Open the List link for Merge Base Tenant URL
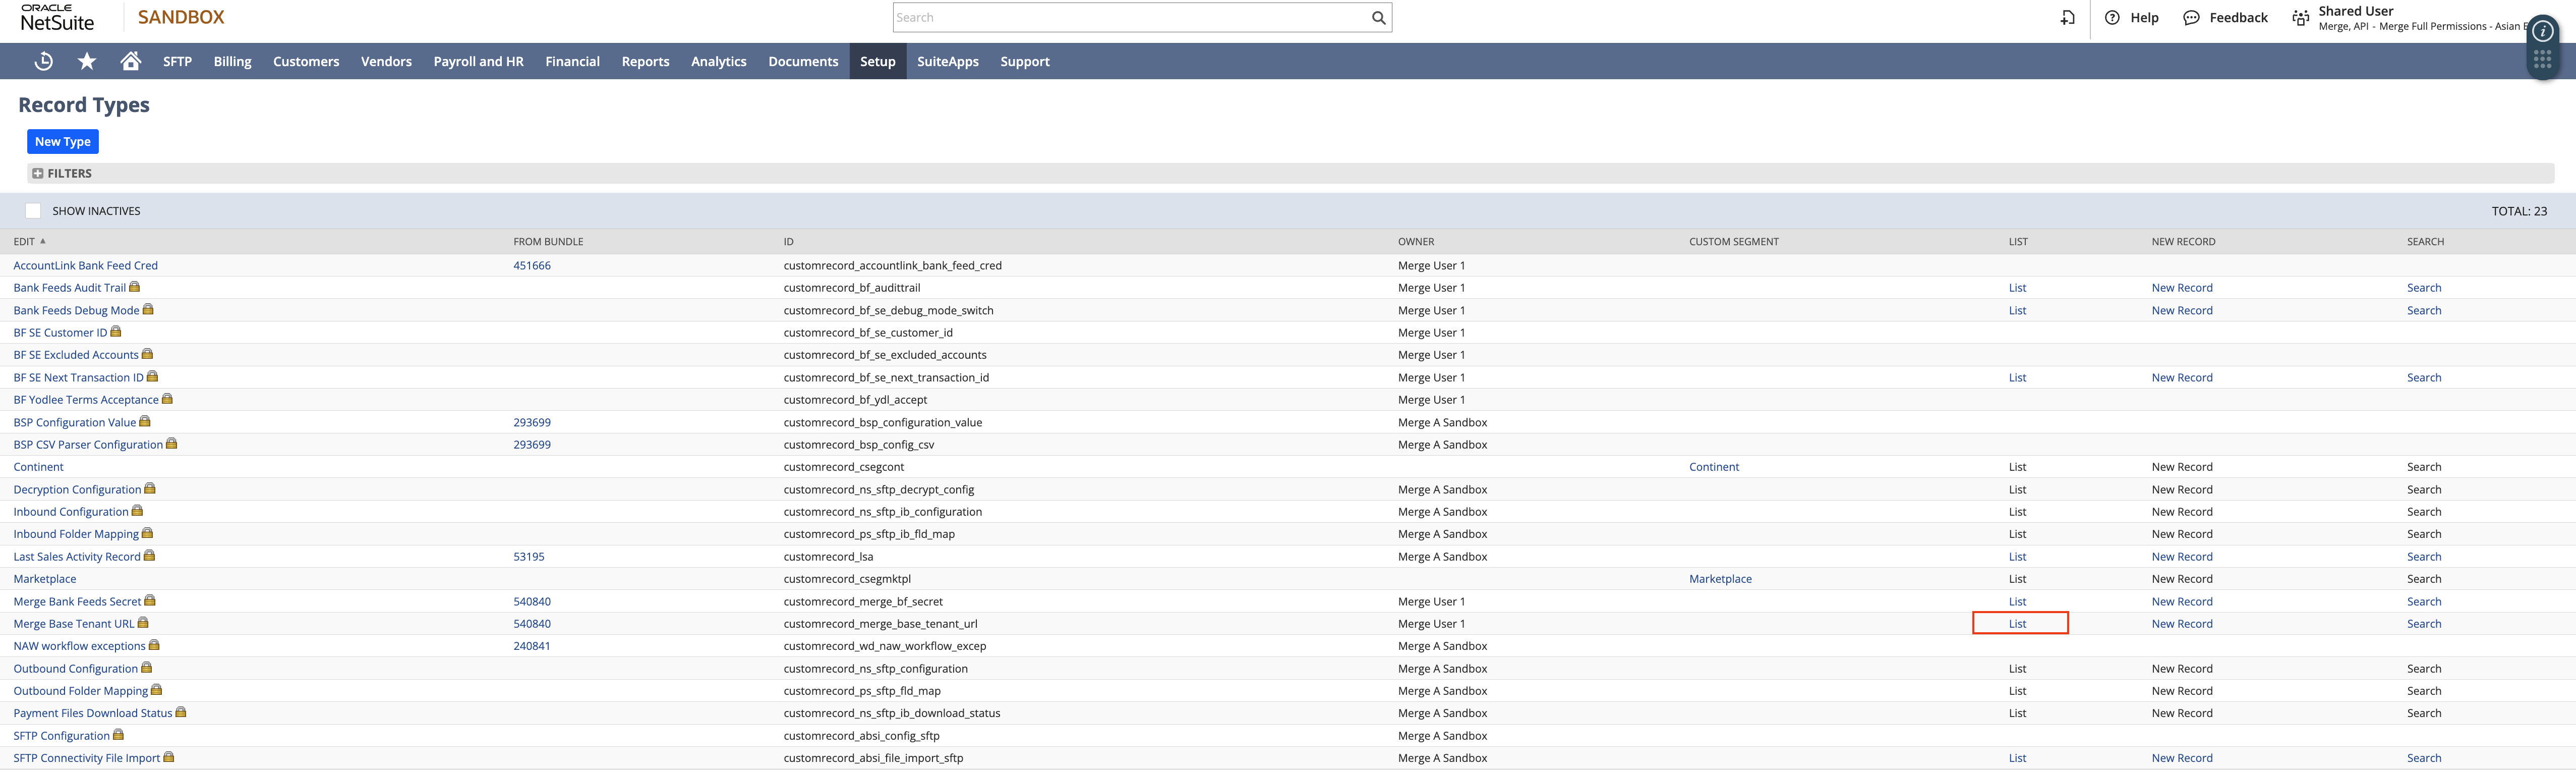Image resolution: width=2576 pixels, height=770 pixels. pos(2017,623)
